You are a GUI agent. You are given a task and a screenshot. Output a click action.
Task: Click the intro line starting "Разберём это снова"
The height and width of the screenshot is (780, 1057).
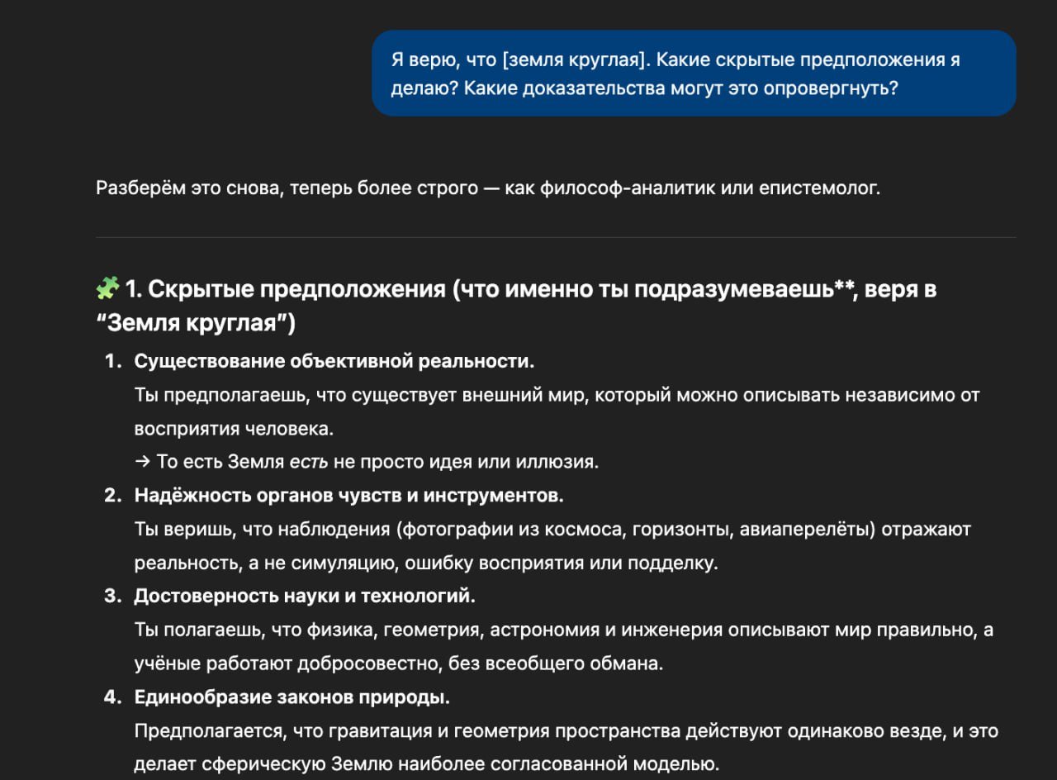488,188
